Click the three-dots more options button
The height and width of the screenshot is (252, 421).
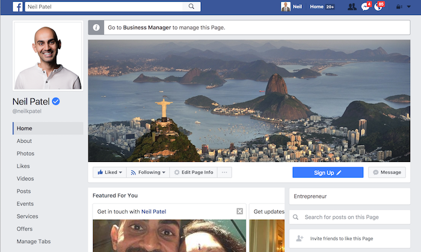click(225, 172)
